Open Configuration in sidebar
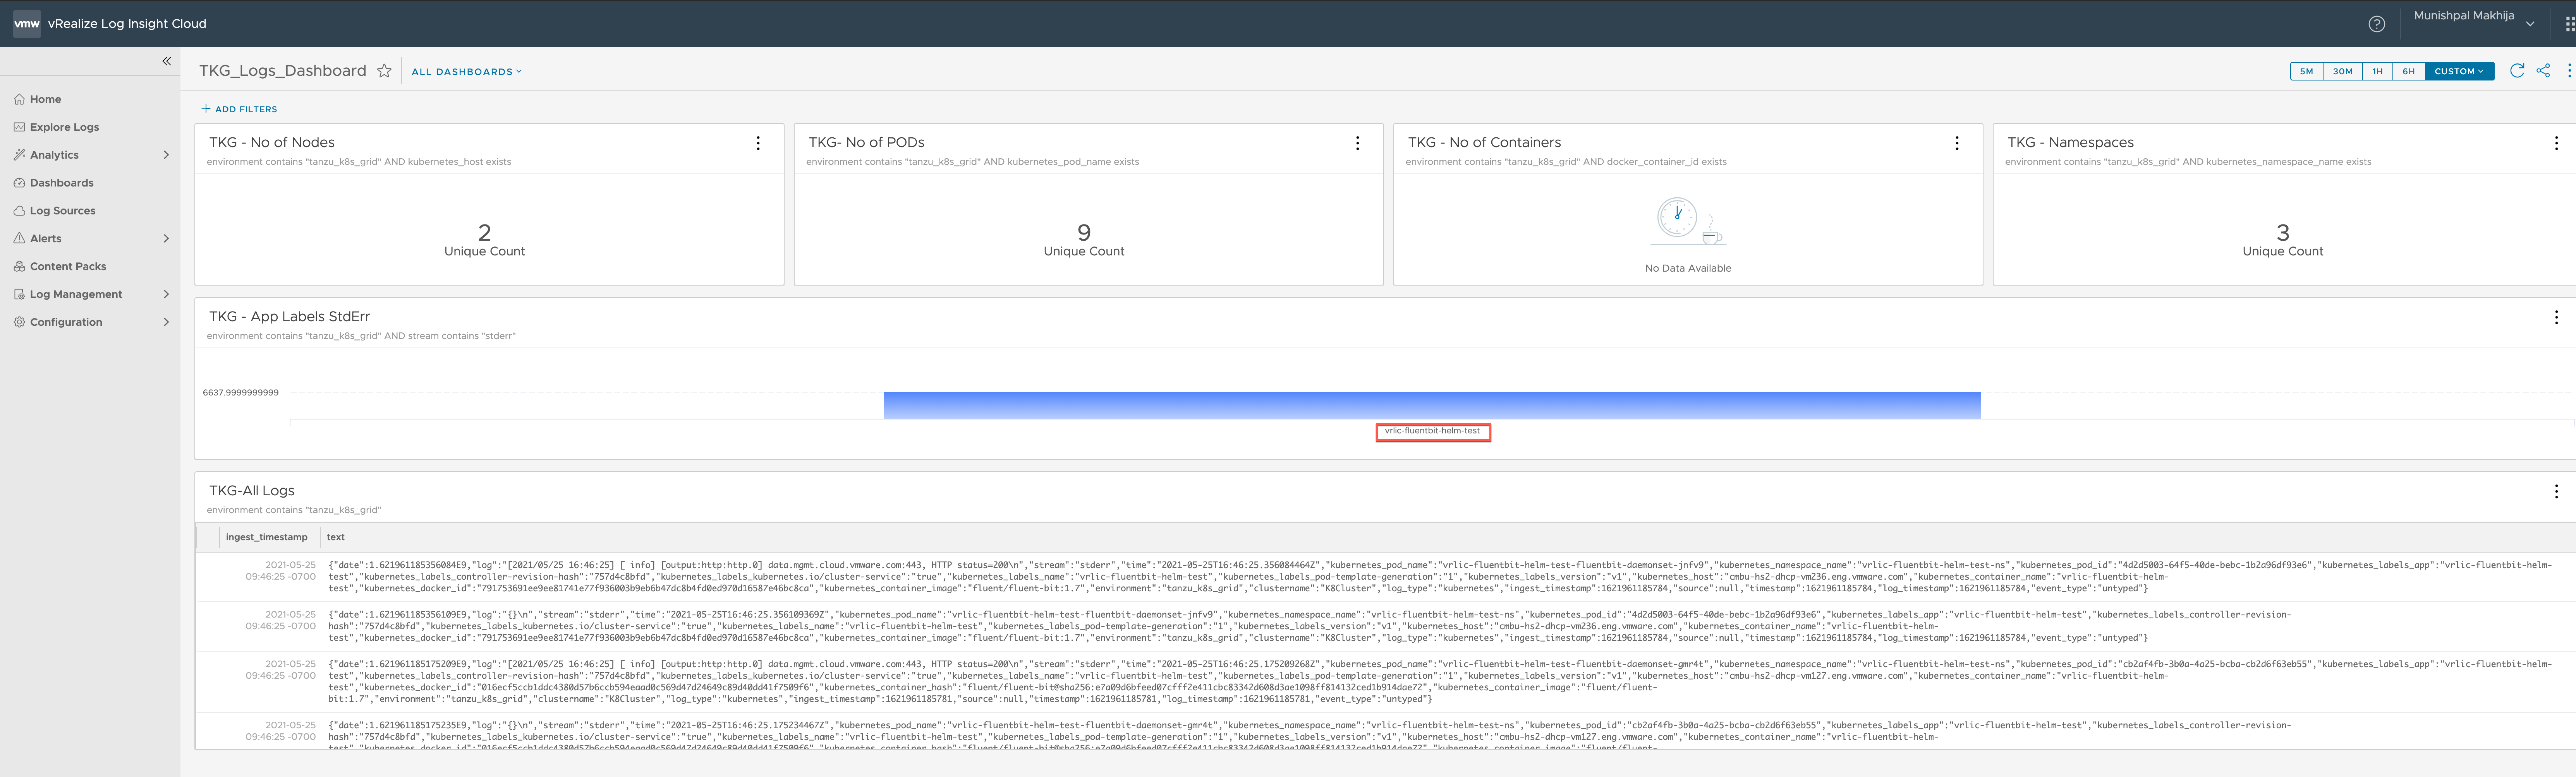The image size is (2576, 777). click(x=66, y=323)
